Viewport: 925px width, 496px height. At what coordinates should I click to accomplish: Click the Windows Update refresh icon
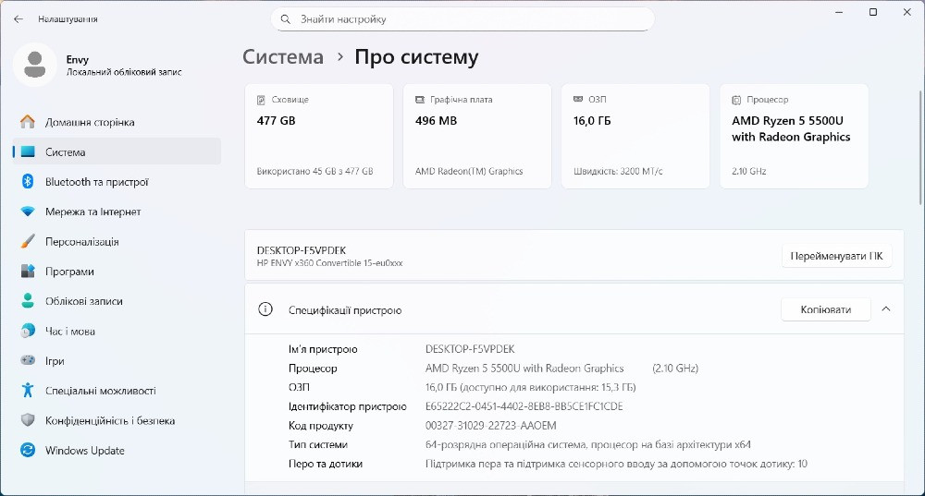[28, 450]
